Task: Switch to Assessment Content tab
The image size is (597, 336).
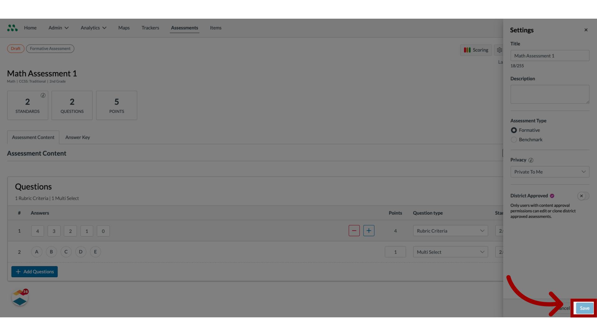Action: point(33,137)
